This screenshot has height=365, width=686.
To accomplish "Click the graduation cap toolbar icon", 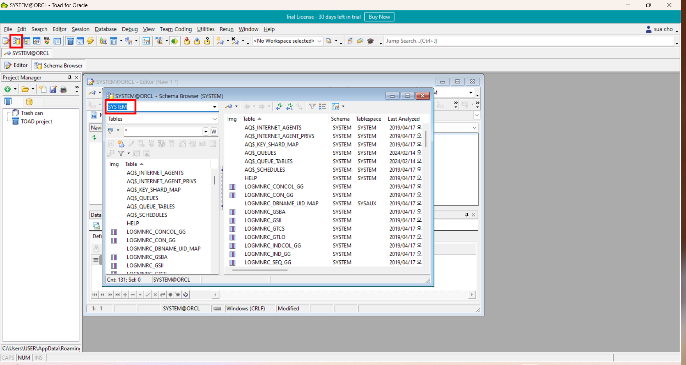I will coord(370,41).
